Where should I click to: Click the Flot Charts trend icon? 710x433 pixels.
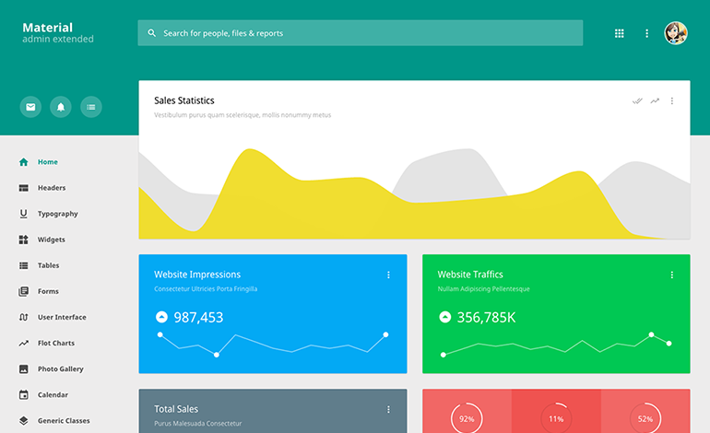pos(24,343)
